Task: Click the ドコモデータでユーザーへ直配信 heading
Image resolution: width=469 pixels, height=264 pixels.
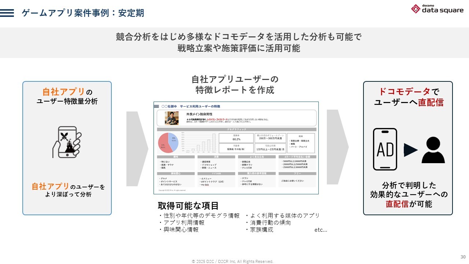Action: tap(408, 97)
